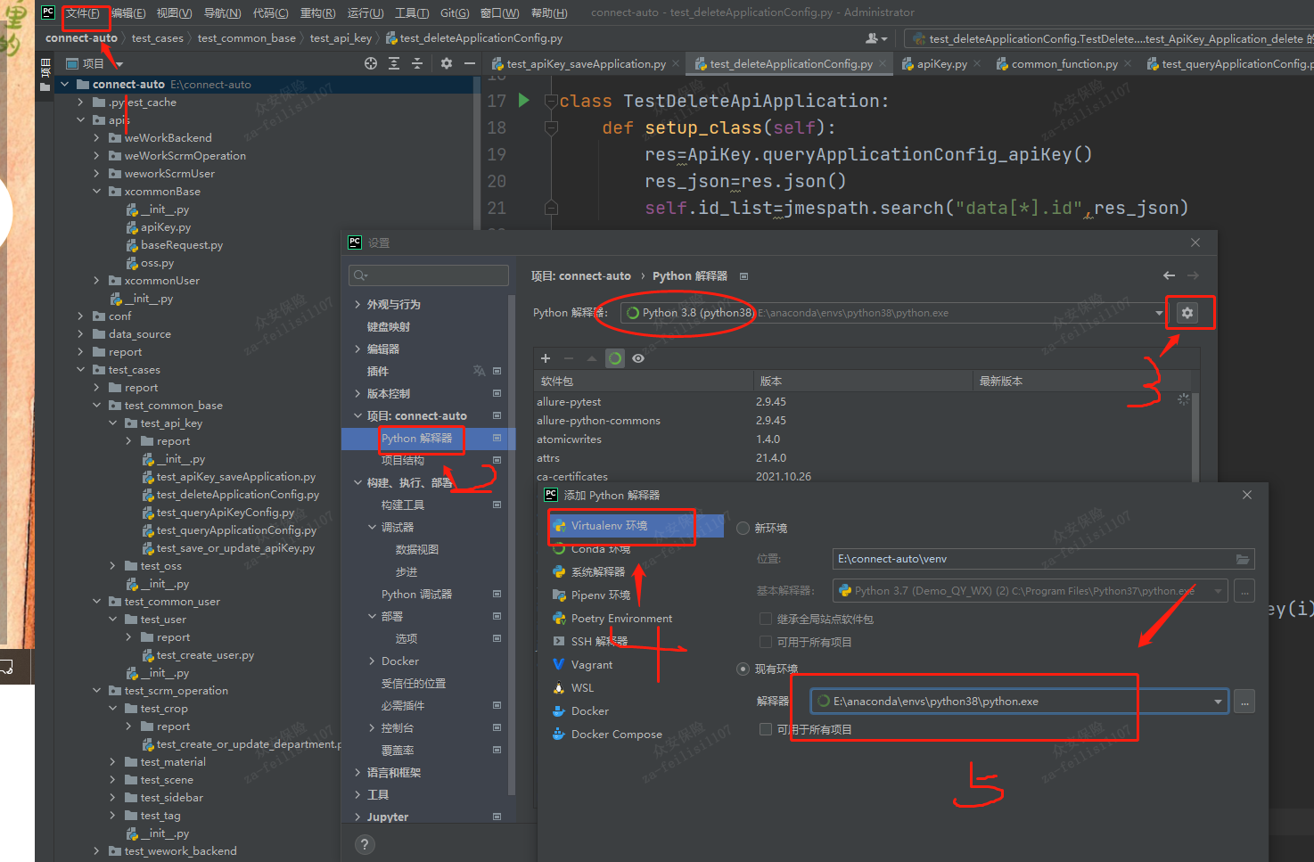Click the browse button beside base interpreter
This screenshot has height=862, width=1314.
1244,590
